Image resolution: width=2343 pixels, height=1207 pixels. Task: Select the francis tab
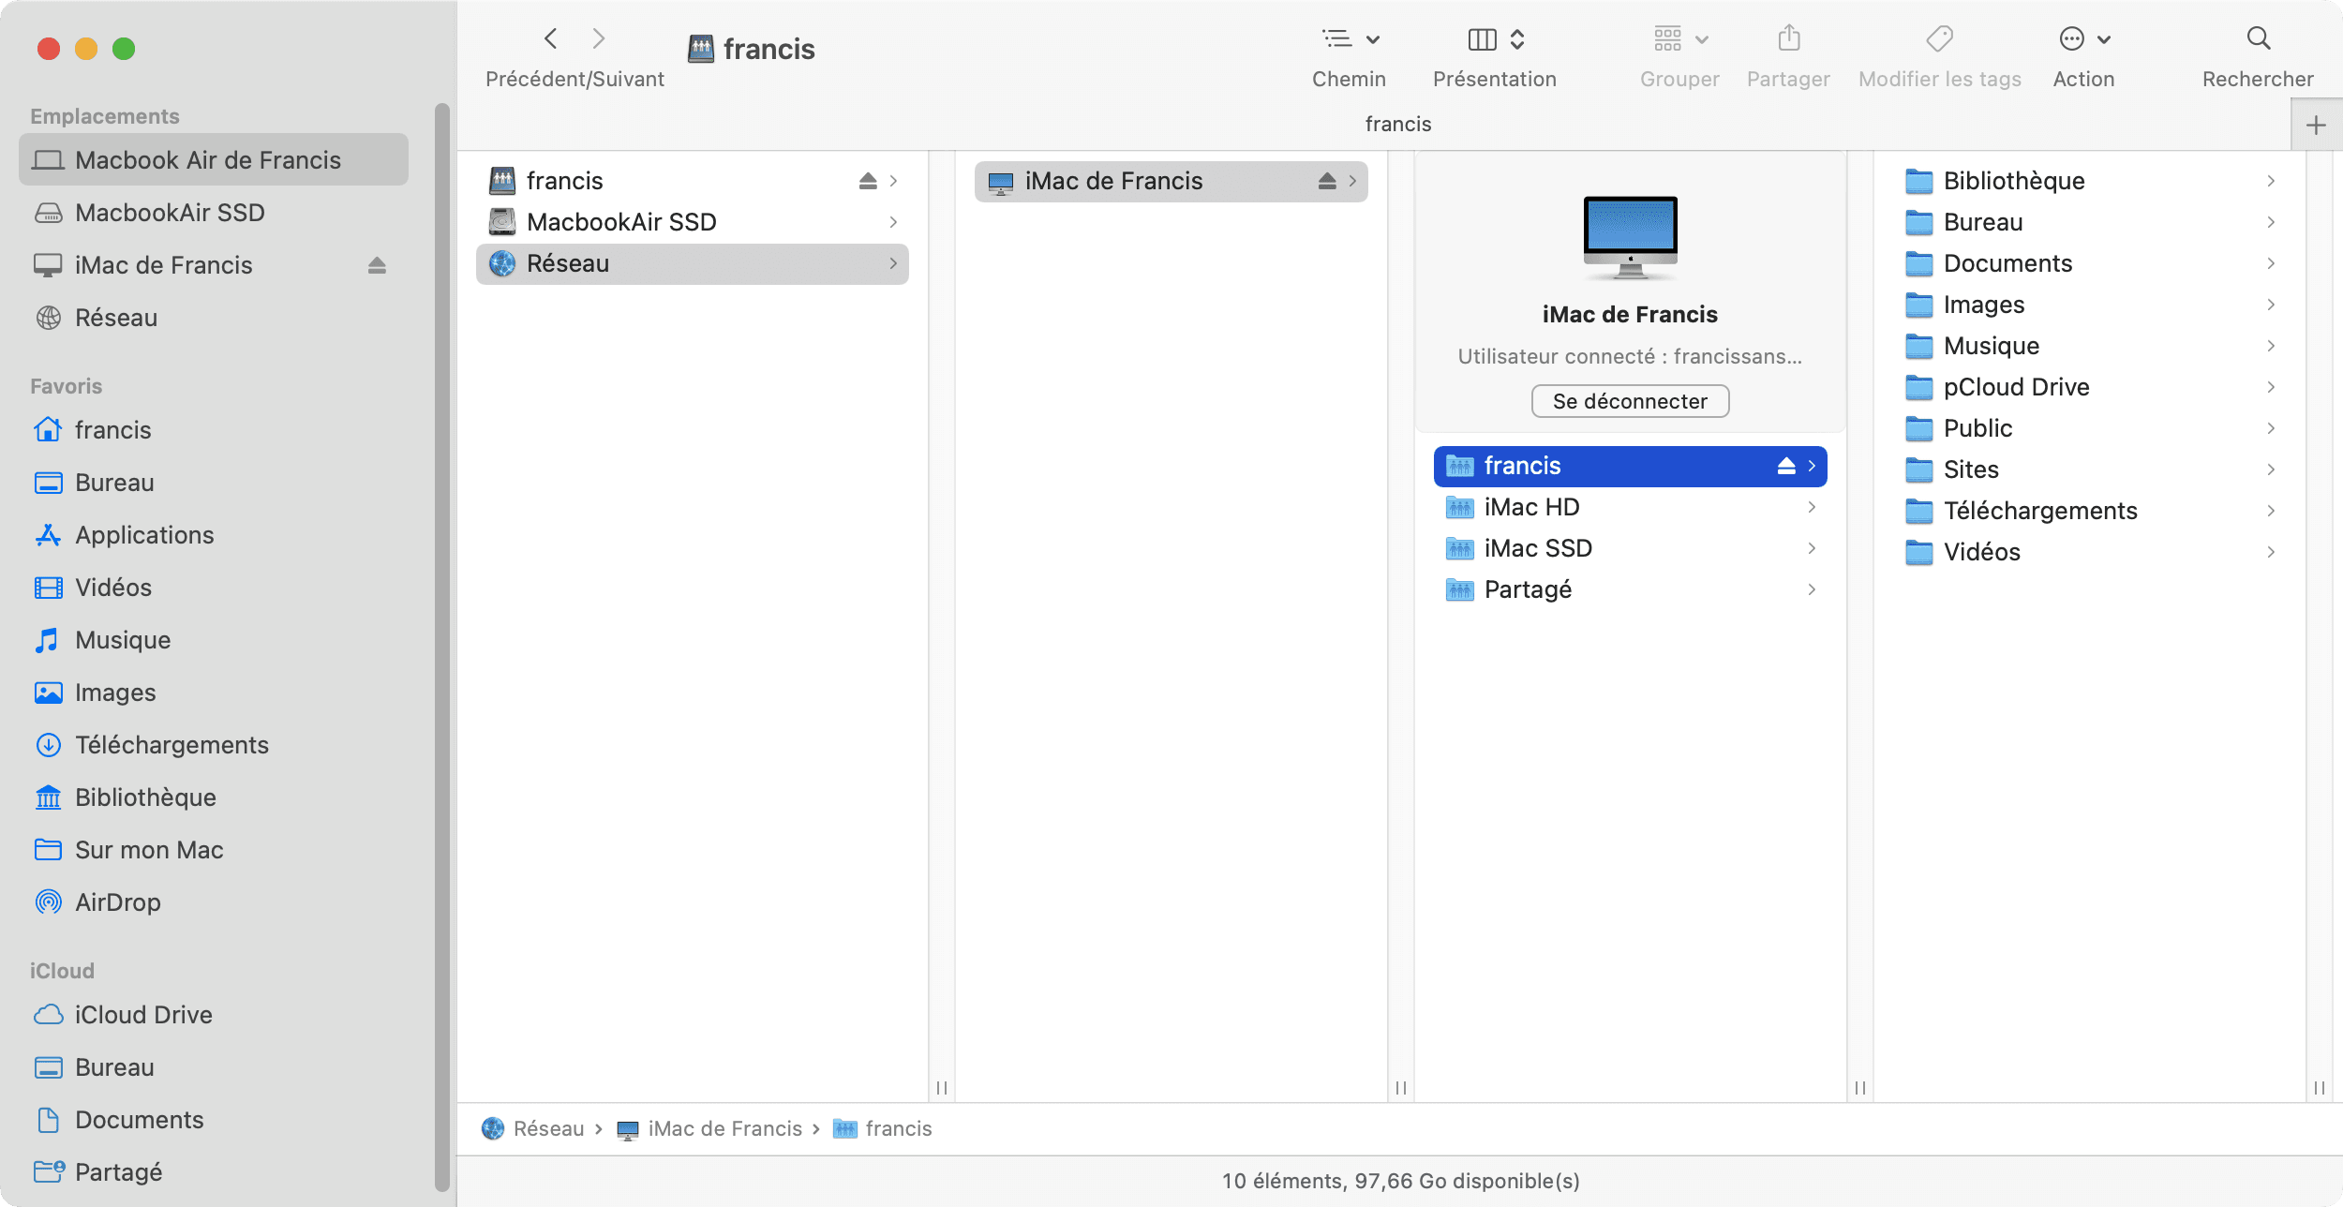point(1397,124)
